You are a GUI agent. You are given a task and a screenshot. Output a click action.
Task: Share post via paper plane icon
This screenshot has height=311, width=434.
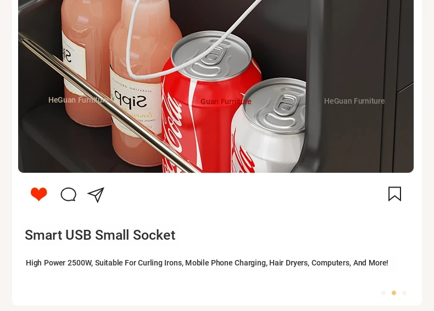point(96,195)
